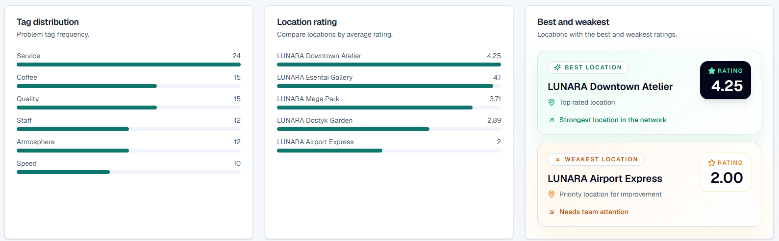
Task: Click the Atmosphere tag progress bar
Action: tap(128, 151)
